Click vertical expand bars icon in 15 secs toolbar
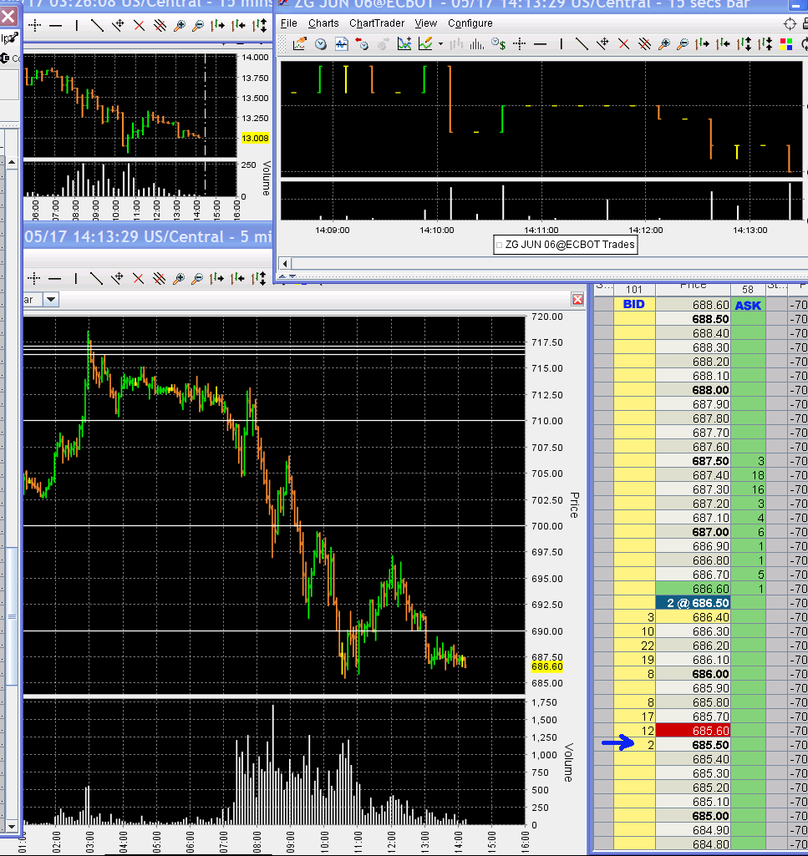808x856 pixels. [744, 44]
